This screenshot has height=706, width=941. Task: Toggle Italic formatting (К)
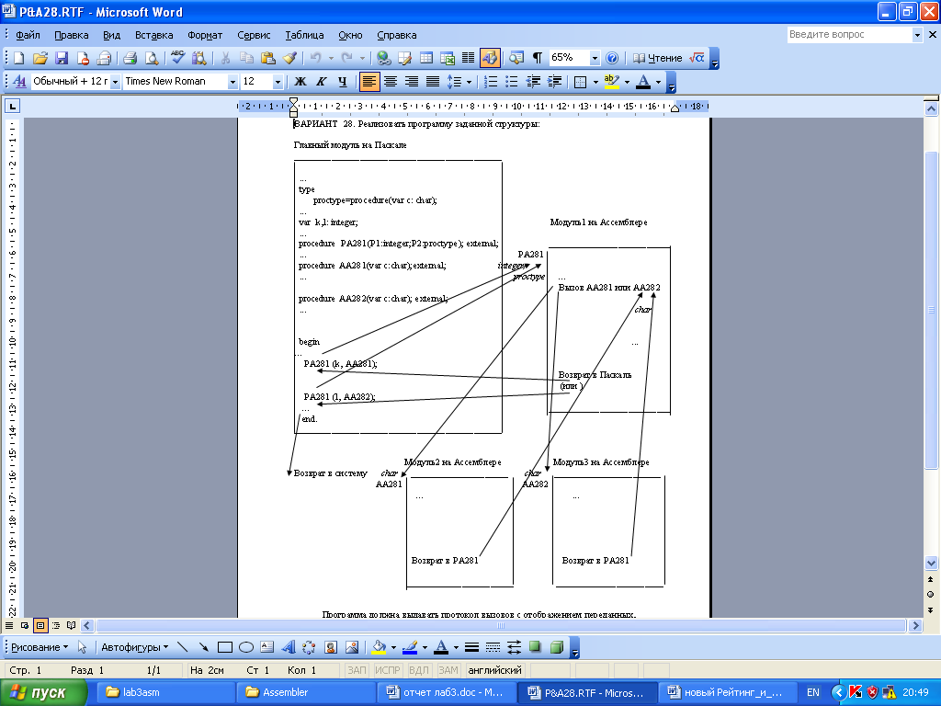point(321,82)
